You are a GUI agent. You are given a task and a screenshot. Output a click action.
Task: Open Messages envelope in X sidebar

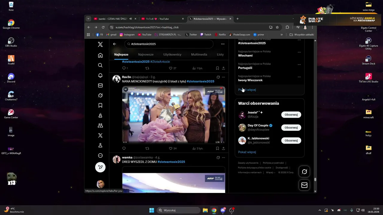click(x=100, y=85)
